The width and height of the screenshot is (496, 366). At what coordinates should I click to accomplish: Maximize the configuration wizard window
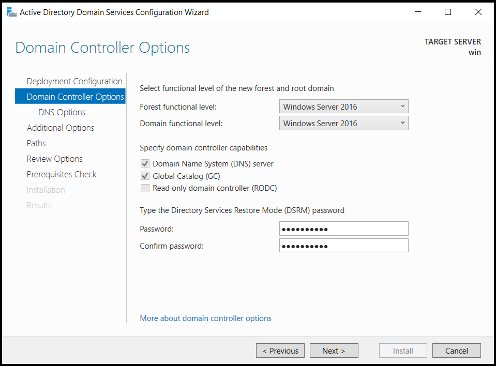tap(448, 12)
